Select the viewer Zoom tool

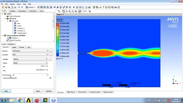pyautogui.click(x=70, y=11)
